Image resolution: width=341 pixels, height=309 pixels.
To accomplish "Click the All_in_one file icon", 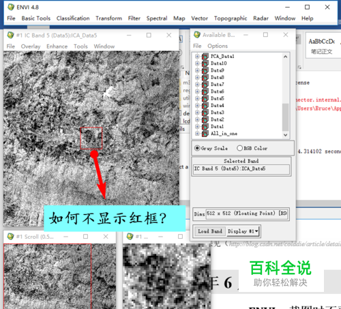I will [x=205, y=134].
